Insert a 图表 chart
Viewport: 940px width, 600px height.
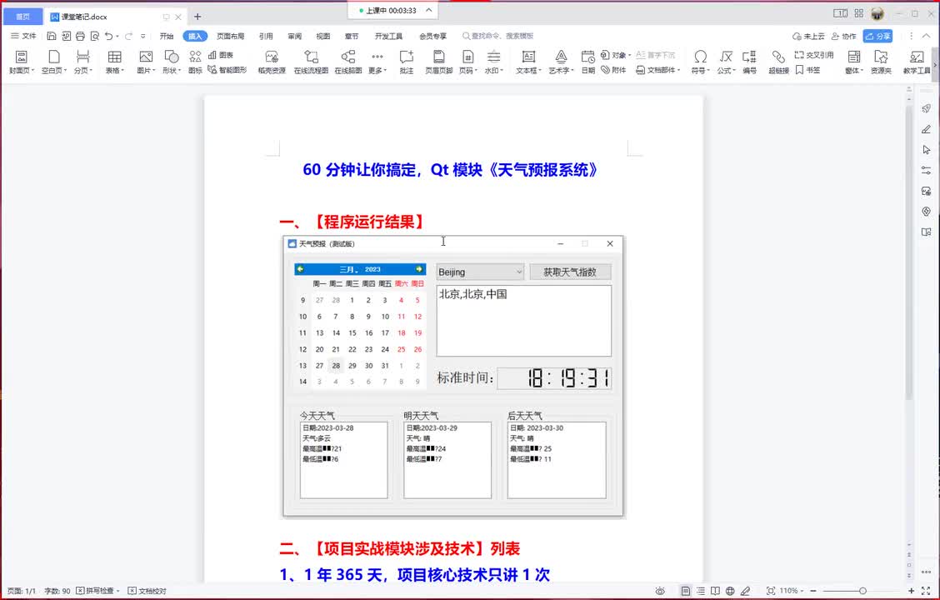[221, 55]
